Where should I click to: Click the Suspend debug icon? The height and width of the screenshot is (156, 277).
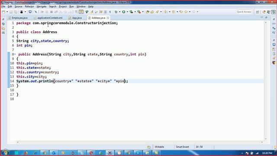(x=47, y=12)
